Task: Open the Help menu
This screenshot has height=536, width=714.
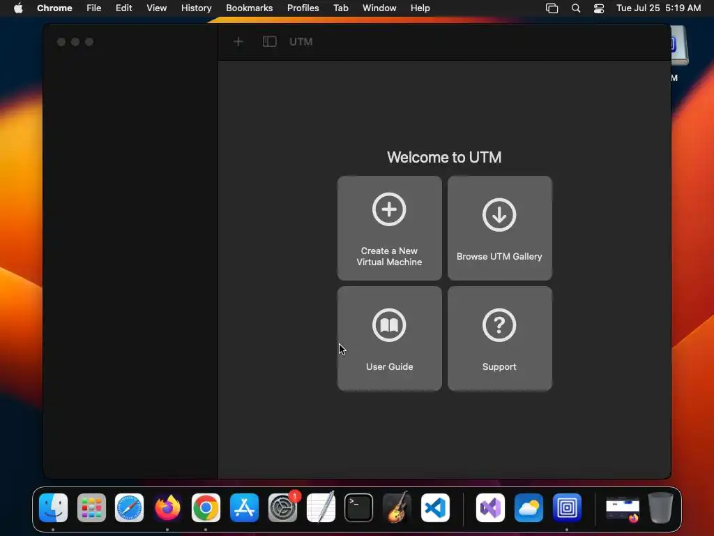Action: (x=420, y=8)
